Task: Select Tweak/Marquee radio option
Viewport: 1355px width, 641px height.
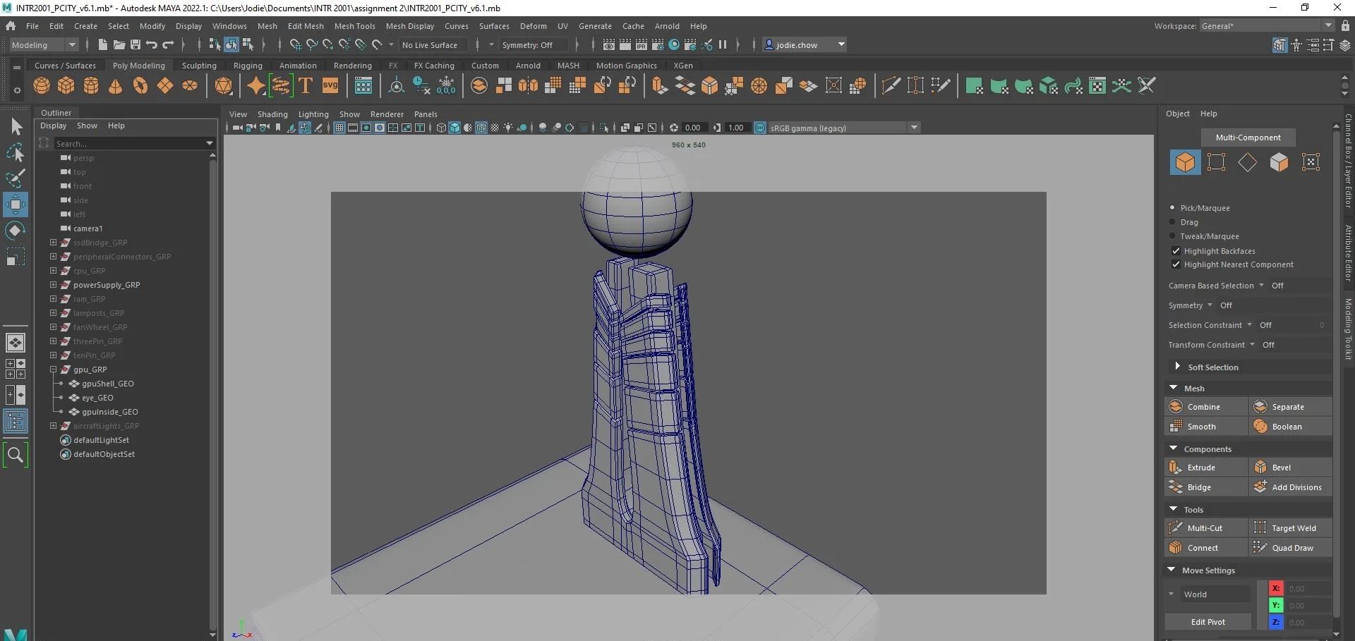Action: pyautogui.click(x=1172, y=236)
